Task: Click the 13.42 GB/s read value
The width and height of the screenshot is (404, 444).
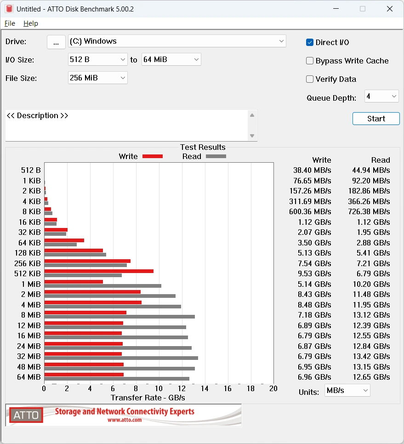Action: pyautogui.click(x=371, y=356)
